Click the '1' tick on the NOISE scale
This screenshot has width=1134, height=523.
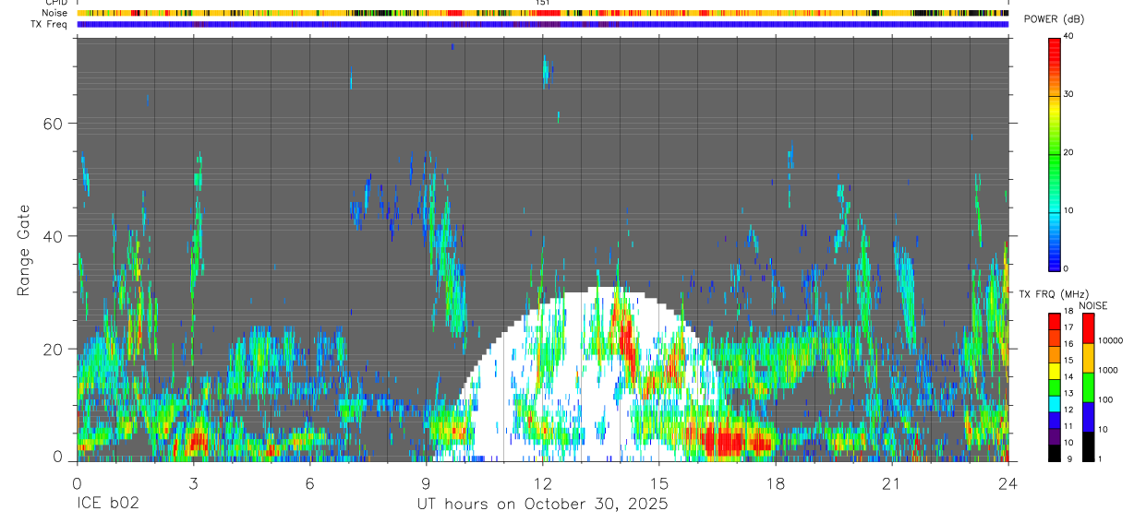(x=1100, y=458)
